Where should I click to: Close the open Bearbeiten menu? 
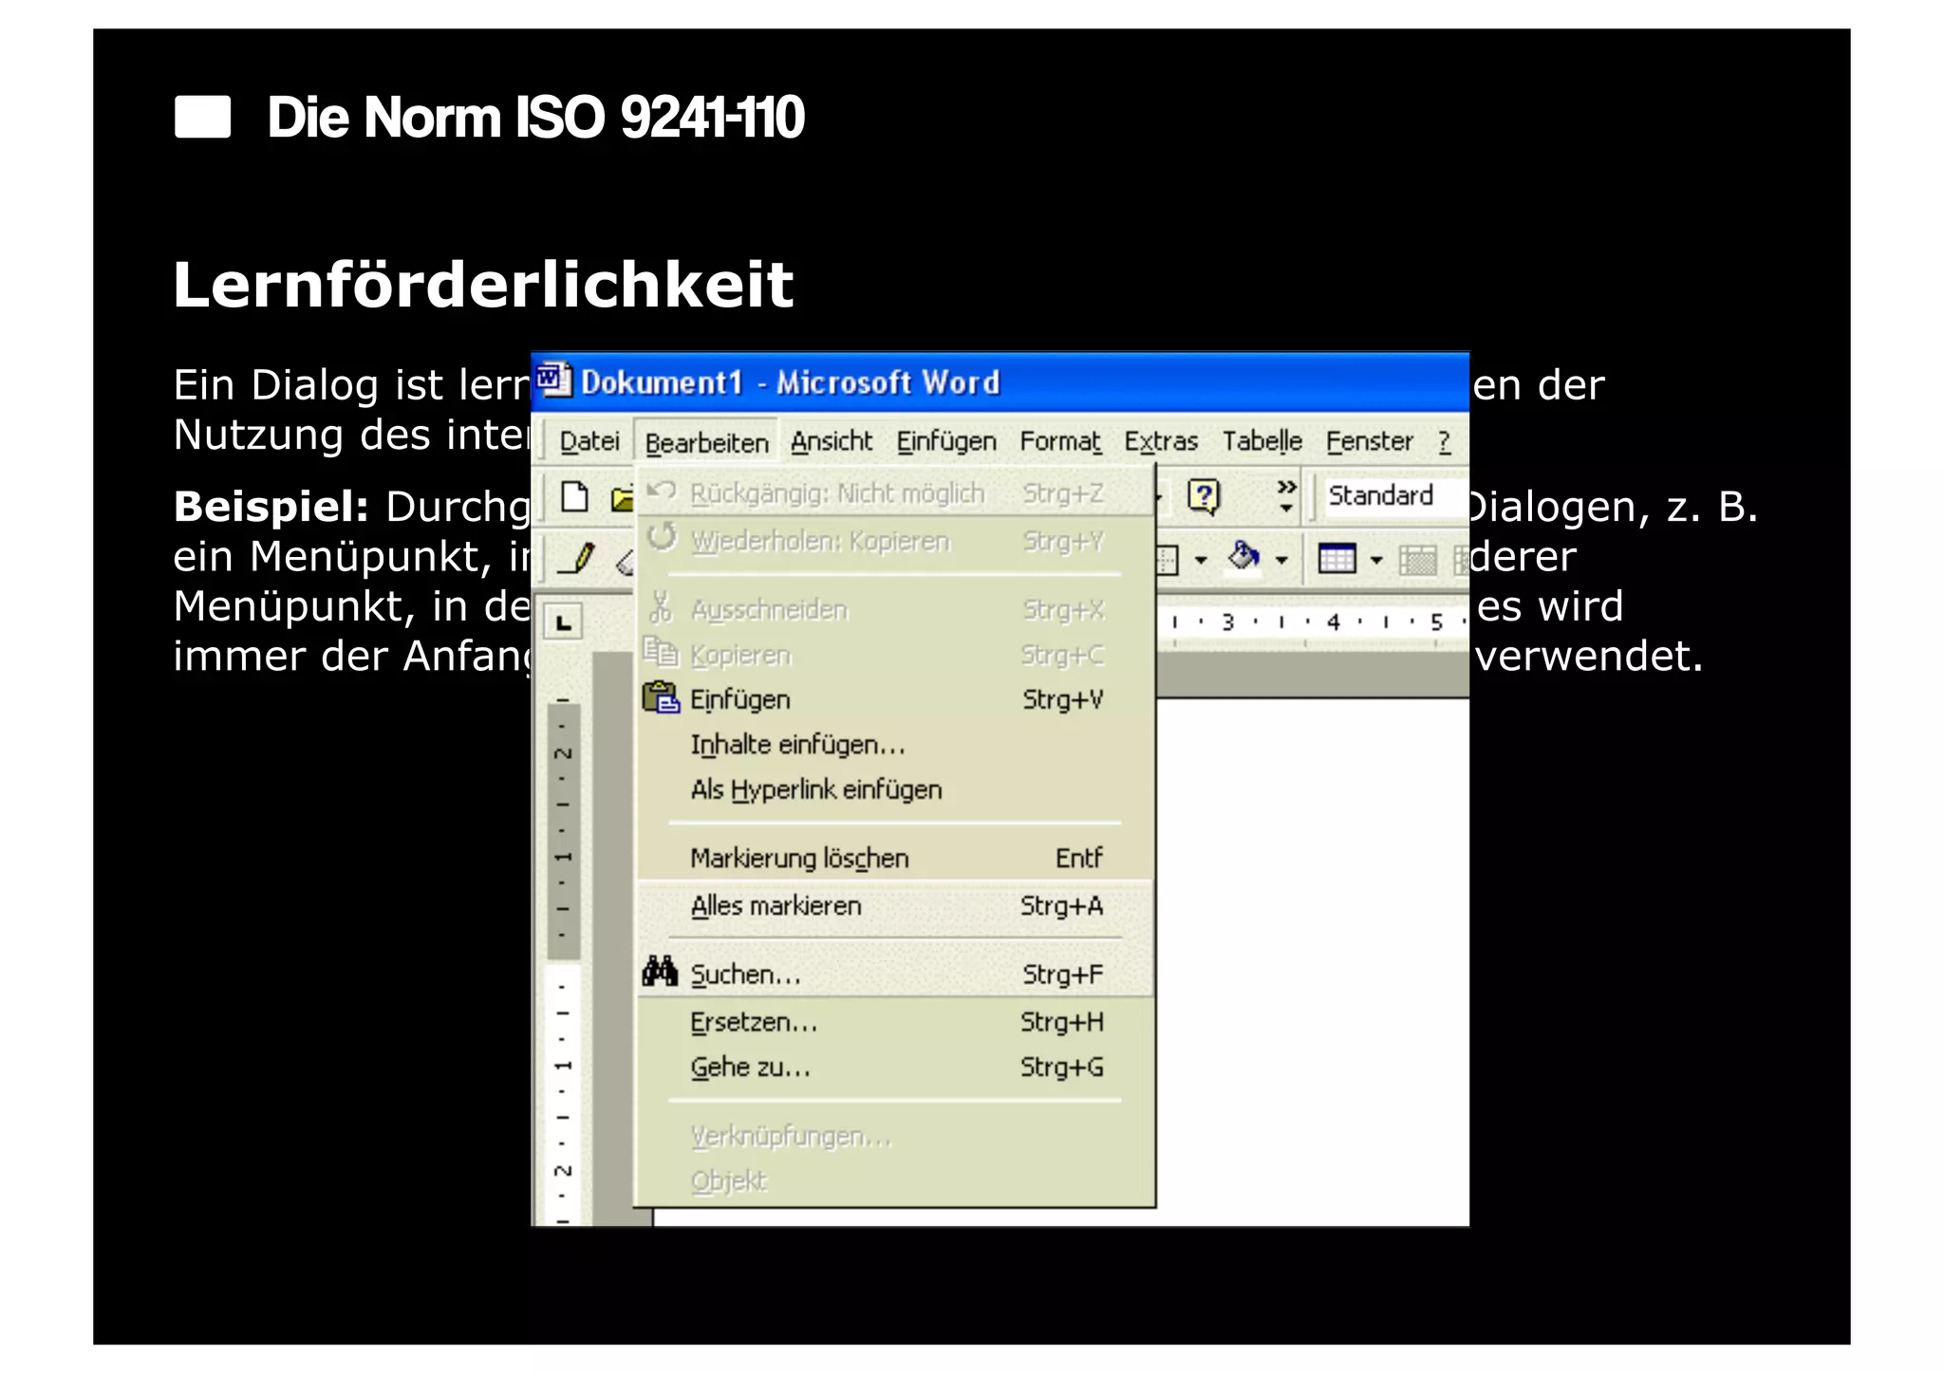pos(706,442)
